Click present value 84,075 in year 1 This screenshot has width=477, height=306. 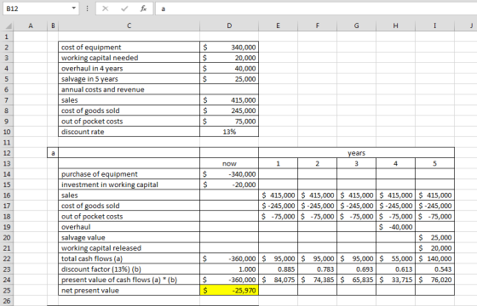tap(278, 280)
